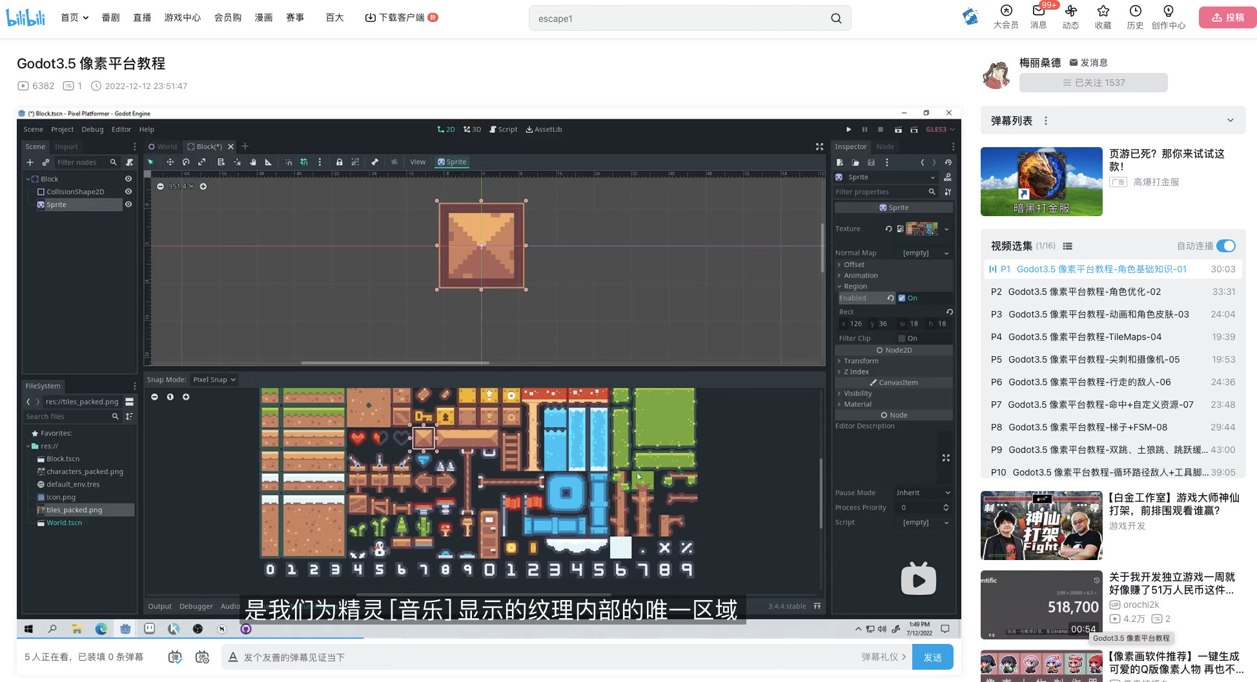
Task: Play the project in Godot
Action: (x=848, y=129)
